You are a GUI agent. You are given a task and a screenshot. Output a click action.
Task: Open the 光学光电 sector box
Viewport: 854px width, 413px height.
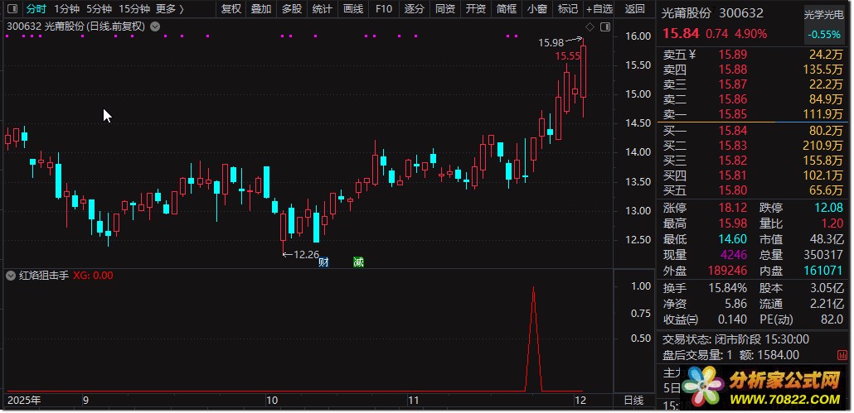(x=823, y=25)
